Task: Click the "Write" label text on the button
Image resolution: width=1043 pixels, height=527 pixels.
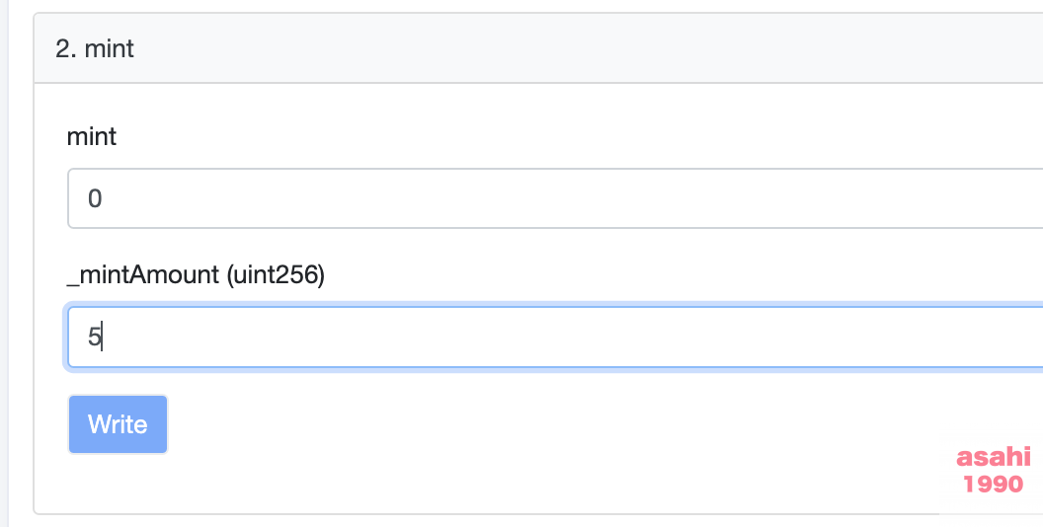Action: 118,424
